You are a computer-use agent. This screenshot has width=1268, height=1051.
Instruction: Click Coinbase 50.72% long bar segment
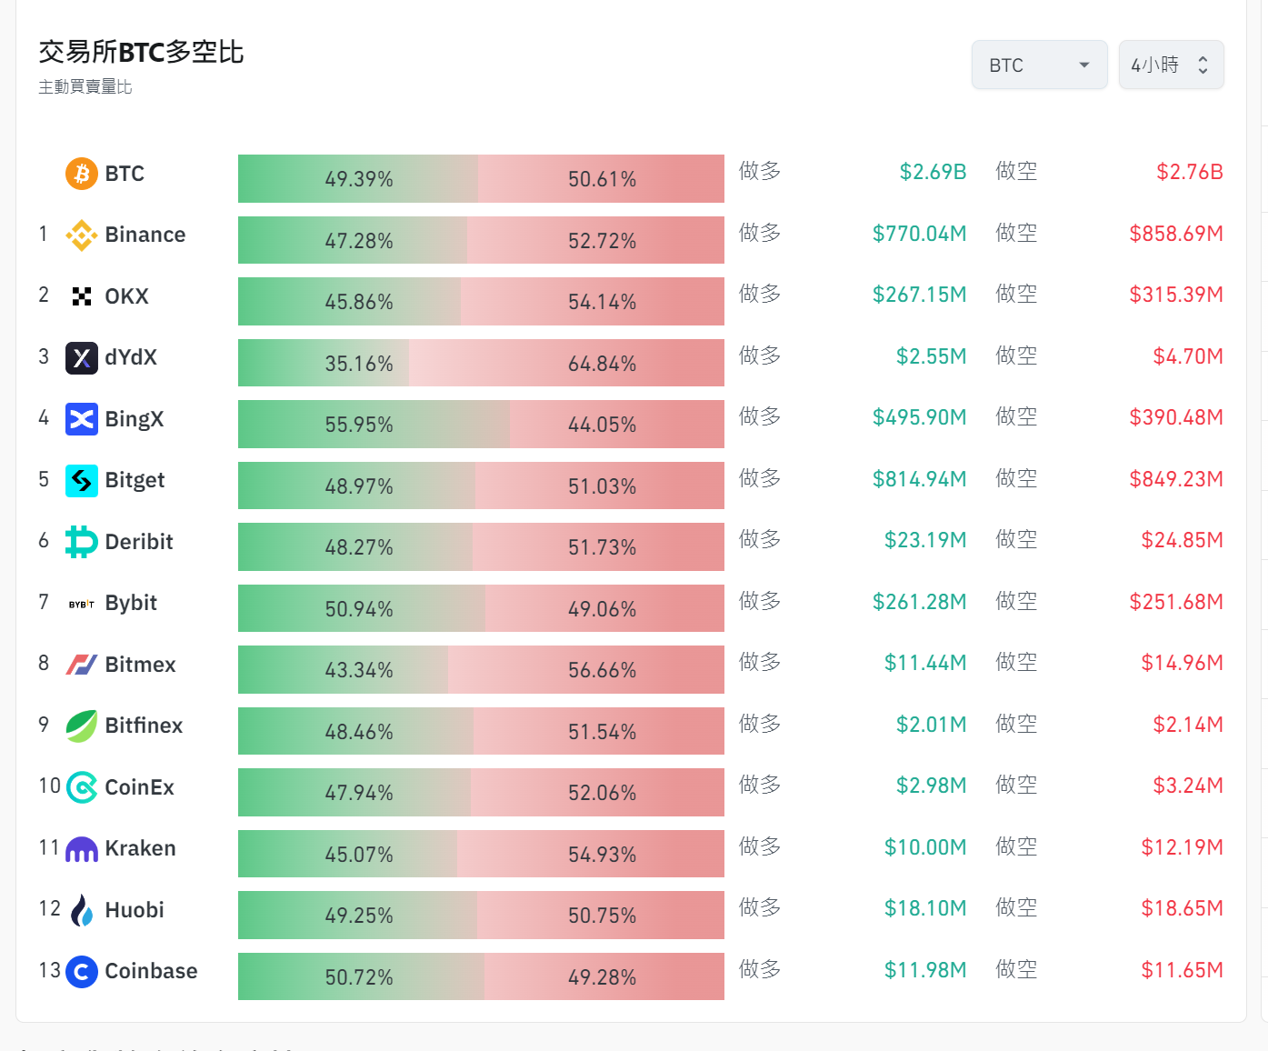(x=362, y=976)
